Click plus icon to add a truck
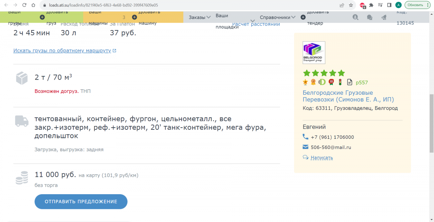This screenshot has height=222, width=434. click(x=134, y=17)
